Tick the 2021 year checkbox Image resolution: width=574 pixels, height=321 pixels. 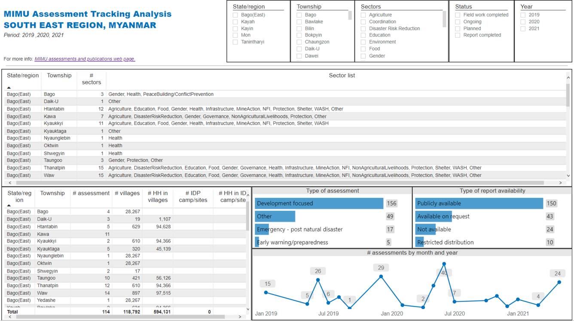point(523,29)
